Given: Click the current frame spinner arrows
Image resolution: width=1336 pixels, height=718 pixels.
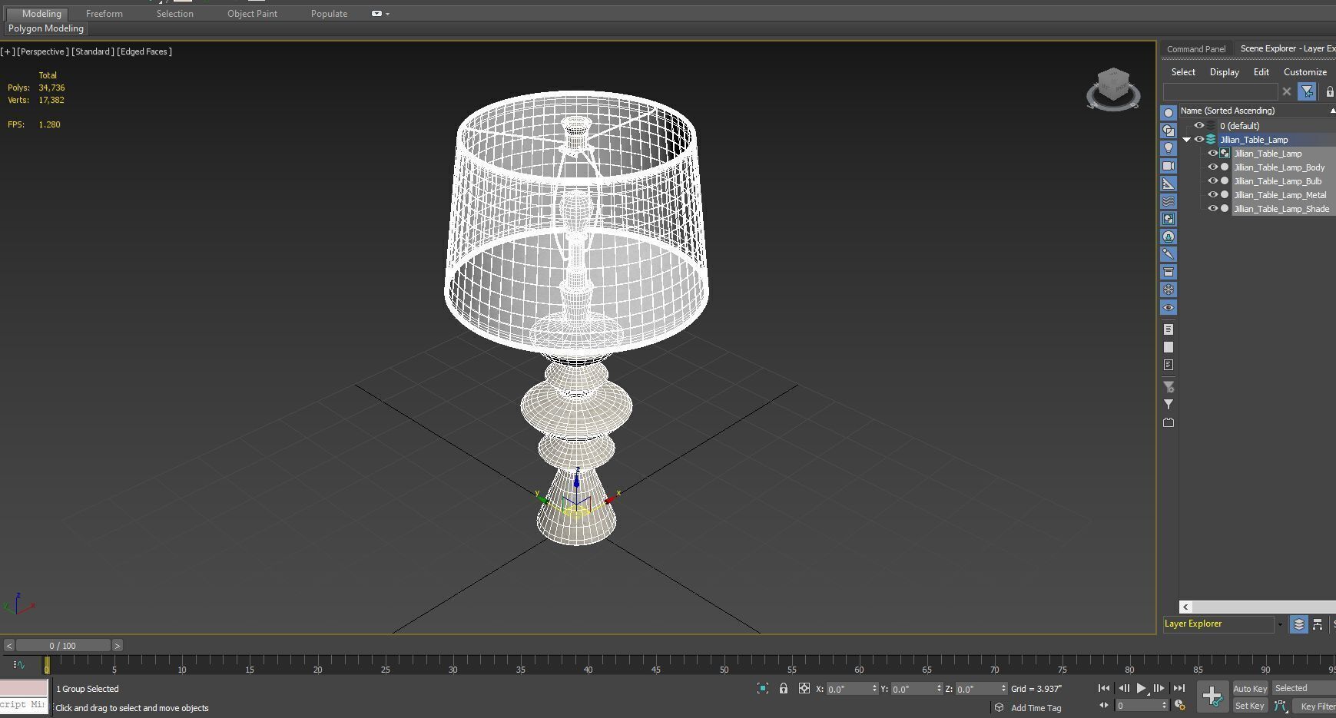Looking at the screenshot, I should (x=1165, y=706).
